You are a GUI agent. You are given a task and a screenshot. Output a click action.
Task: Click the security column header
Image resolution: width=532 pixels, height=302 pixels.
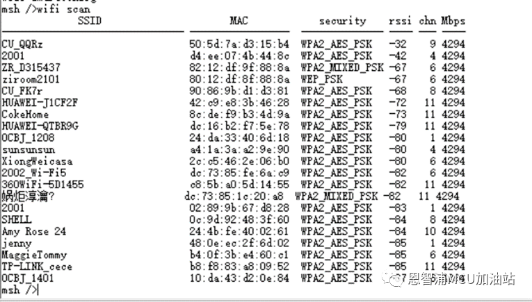342,22
